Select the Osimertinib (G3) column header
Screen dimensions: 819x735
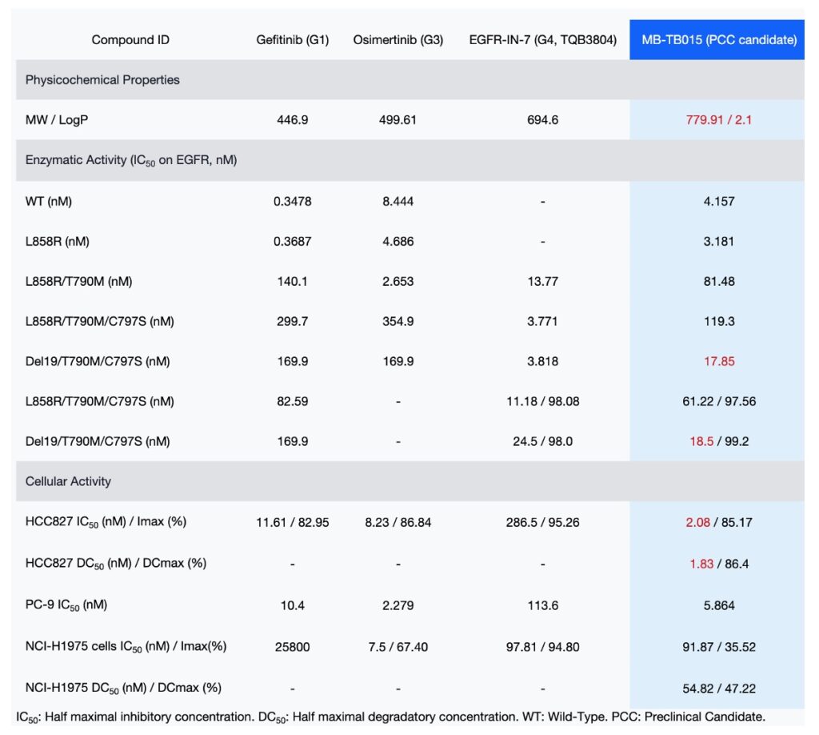398,40
